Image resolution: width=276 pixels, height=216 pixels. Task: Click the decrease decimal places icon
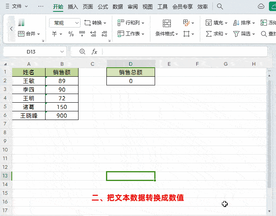pyautogui.click(x=104, y=34)
